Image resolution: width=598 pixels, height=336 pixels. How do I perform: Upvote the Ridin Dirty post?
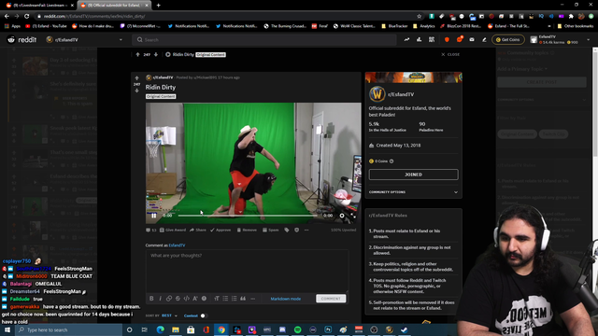tap(137, 78)
